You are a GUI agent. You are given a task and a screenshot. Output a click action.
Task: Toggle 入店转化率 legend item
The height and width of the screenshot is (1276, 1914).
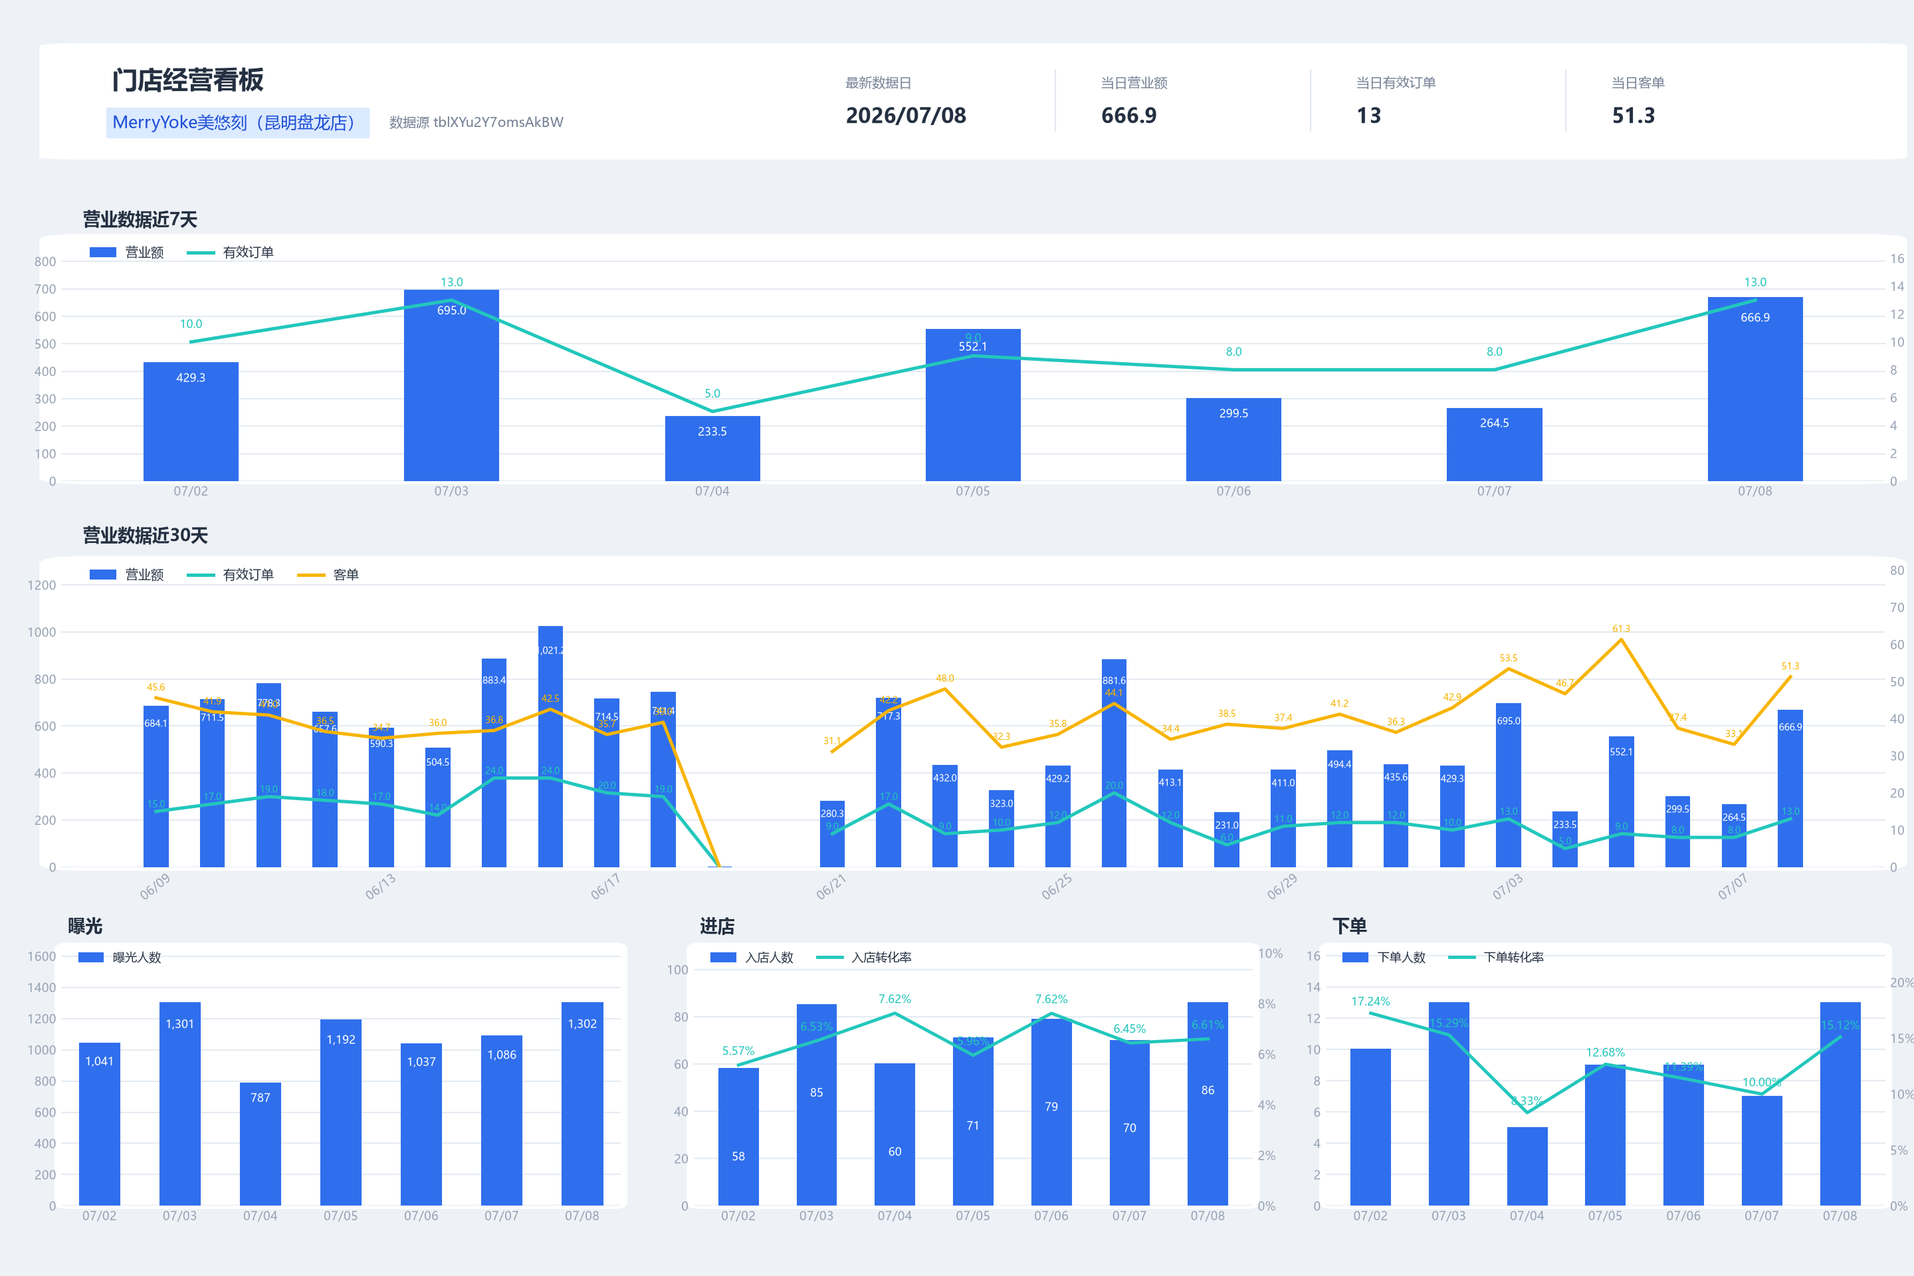tap(864, 957)
